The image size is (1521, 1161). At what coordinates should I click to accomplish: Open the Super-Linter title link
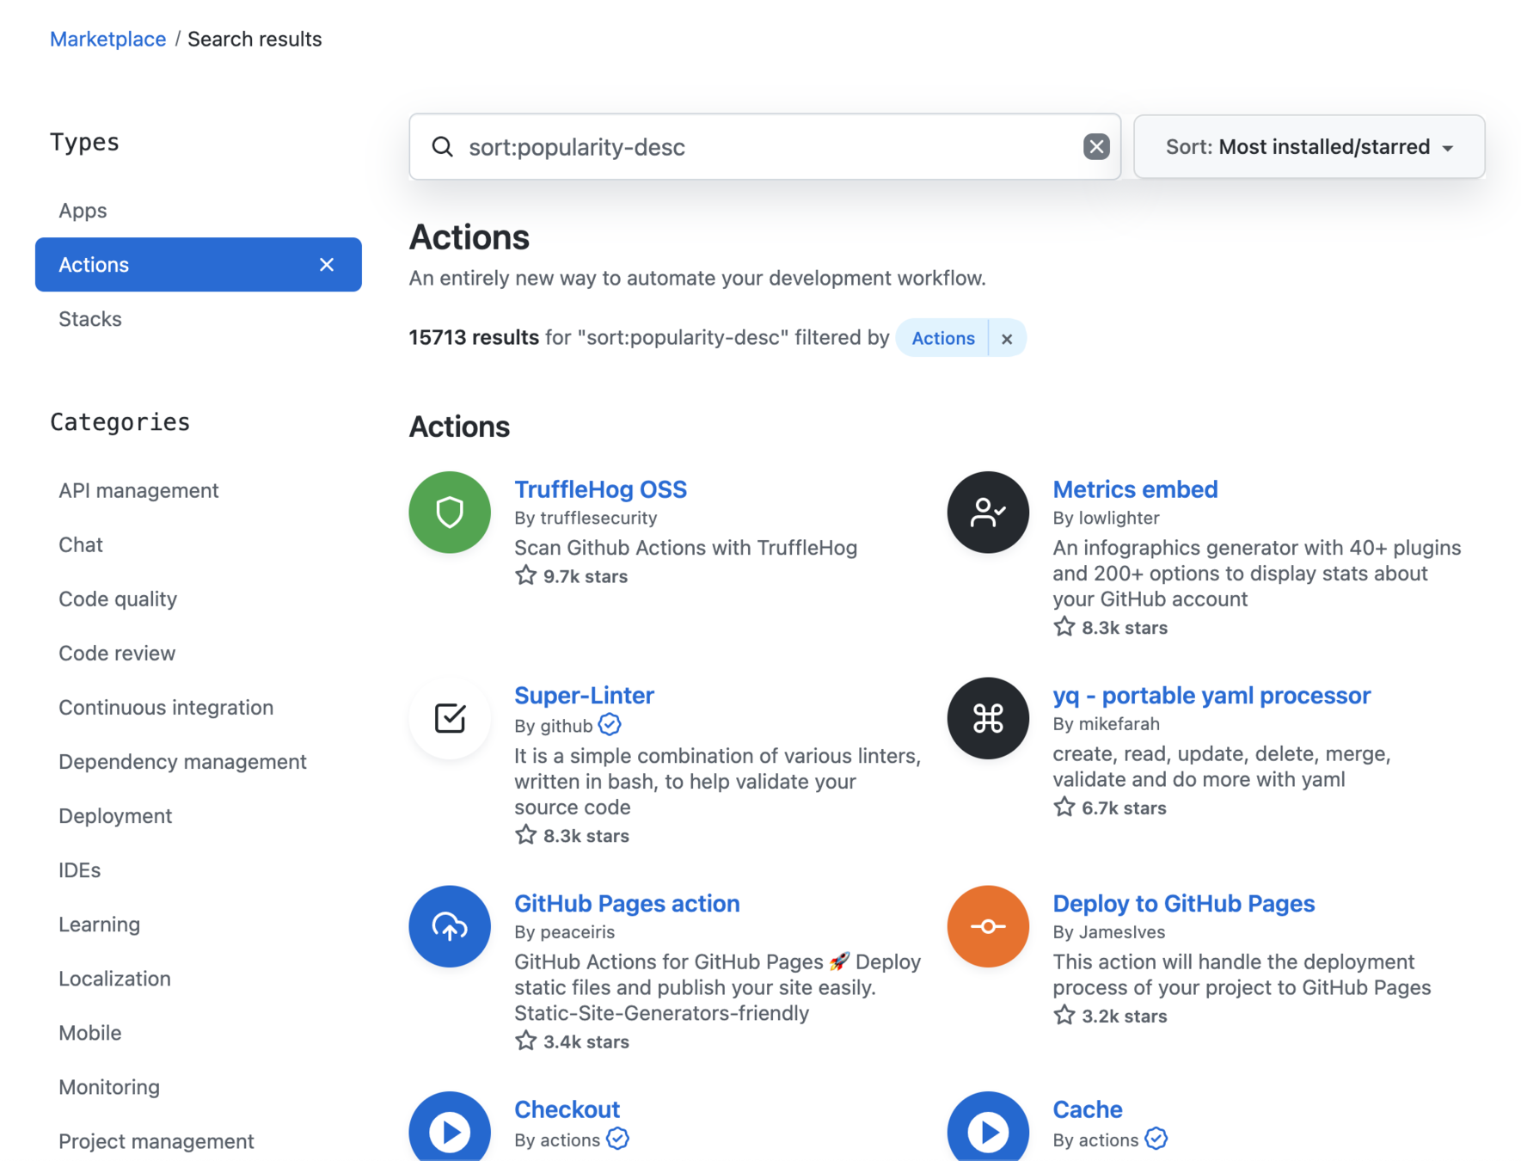pos(584,695)
